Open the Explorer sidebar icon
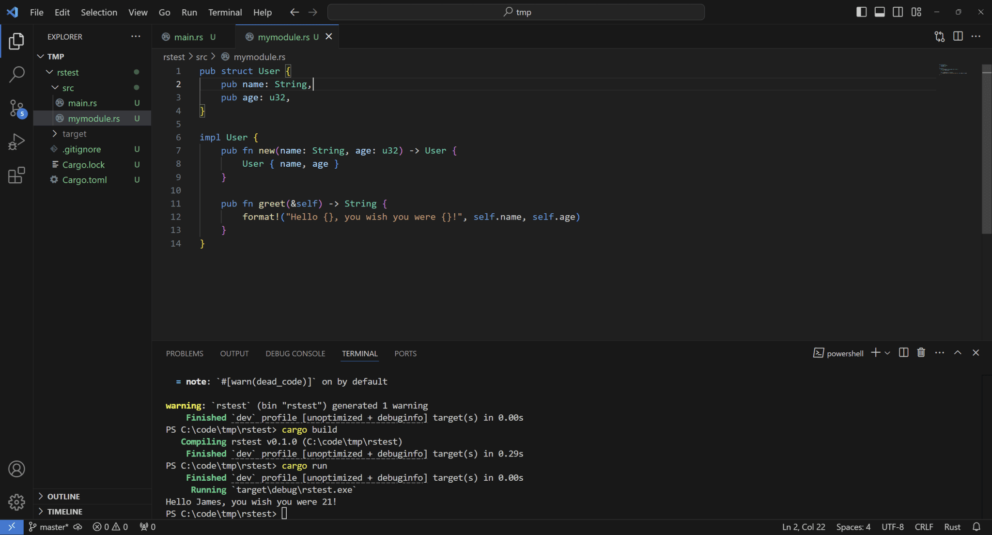 (x=17, y=41)
